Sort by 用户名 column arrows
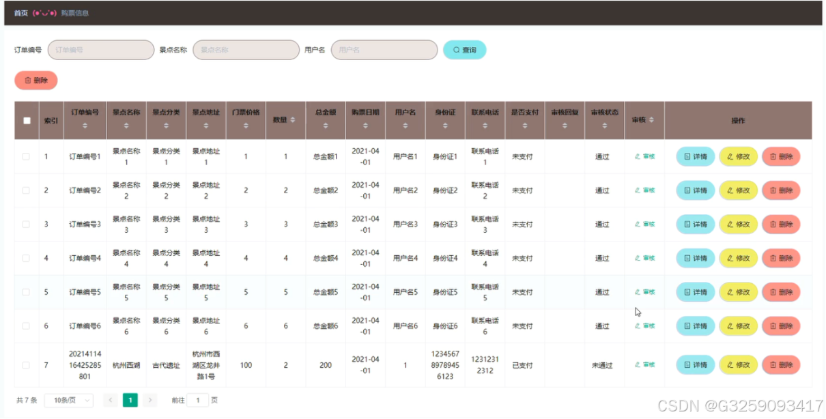This screenshot has width=826, height=419. pos(405,126)
